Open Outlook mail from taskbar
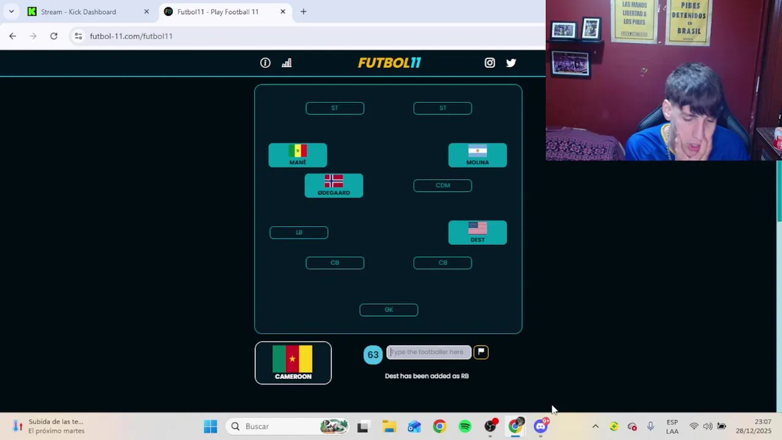Screen dimensions: 782x440 (x=414, y=426)
